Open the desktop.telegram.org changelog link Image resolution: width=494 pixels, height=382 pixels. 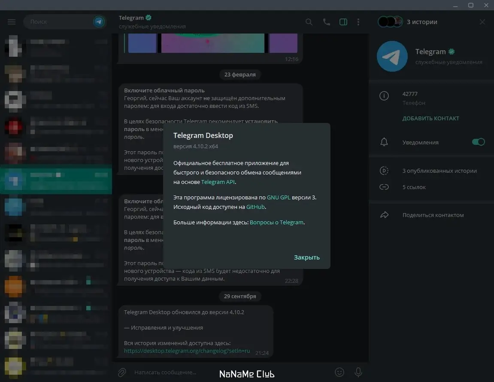pos(187,351)
